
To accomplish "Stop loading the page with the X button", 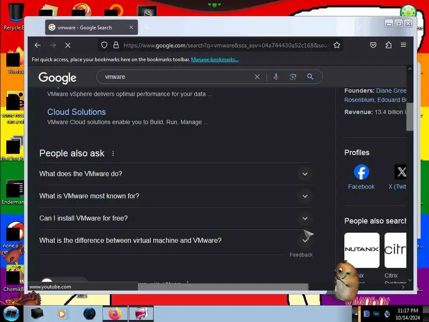I will [68, 45].
